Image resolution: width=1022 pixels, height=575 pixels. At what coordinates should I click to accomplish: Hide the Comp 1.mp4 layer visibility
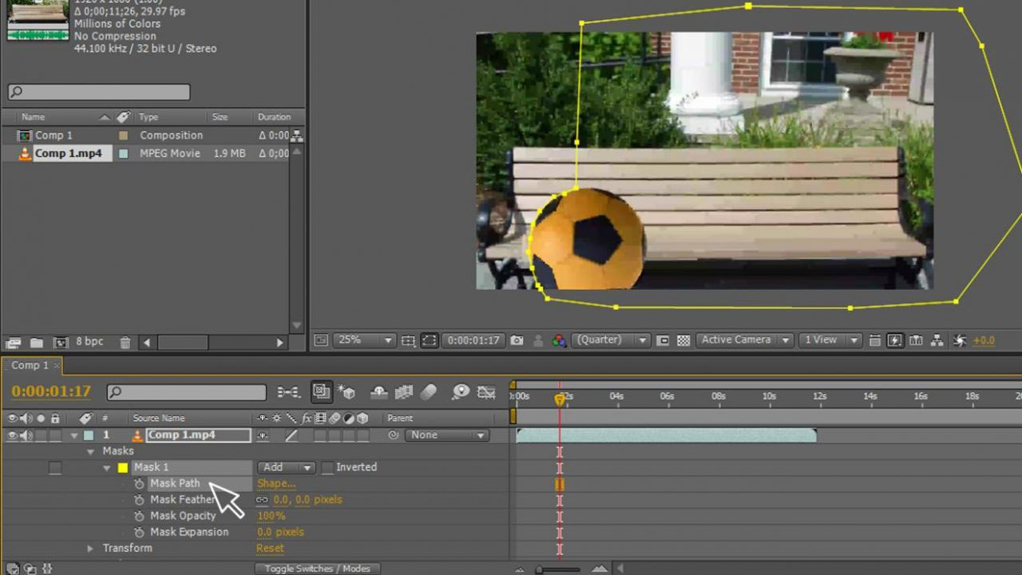click(x=11, y=435)
